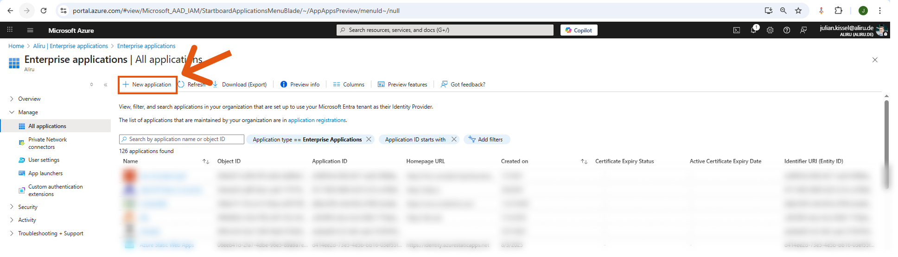
Task: Open Azure Cloud Shell icon
Action: 736,31
